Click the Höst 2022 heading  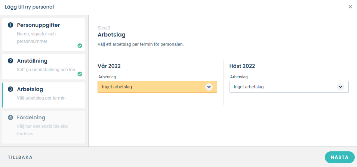tap(242, 66)
